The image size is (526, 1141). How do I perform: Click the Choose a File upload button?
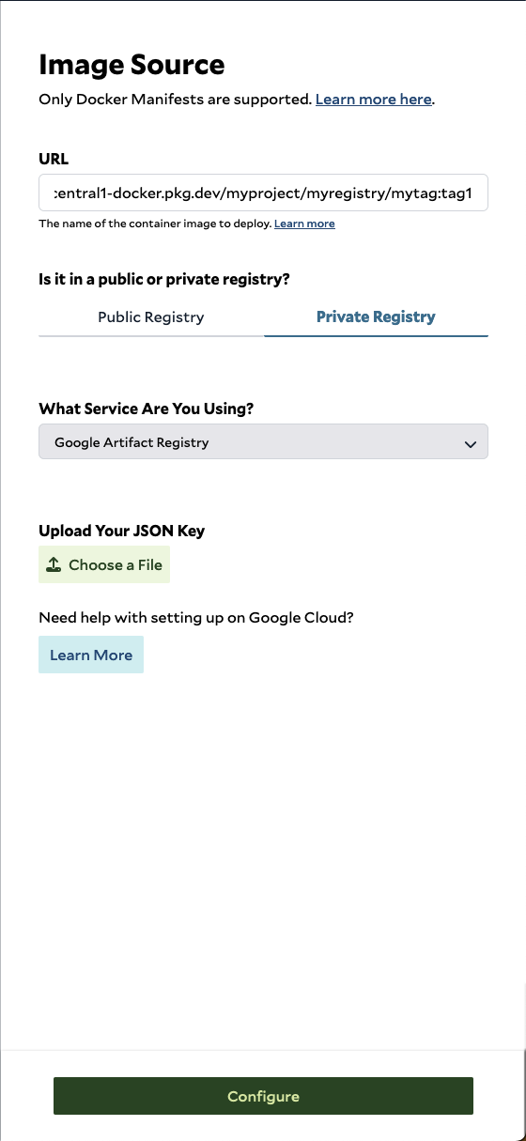coord(104,565)
